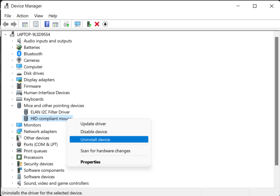Click the Properties sheet toolbar icon
This screenshot has height=196, width=280.
click(x=36, y=24)
